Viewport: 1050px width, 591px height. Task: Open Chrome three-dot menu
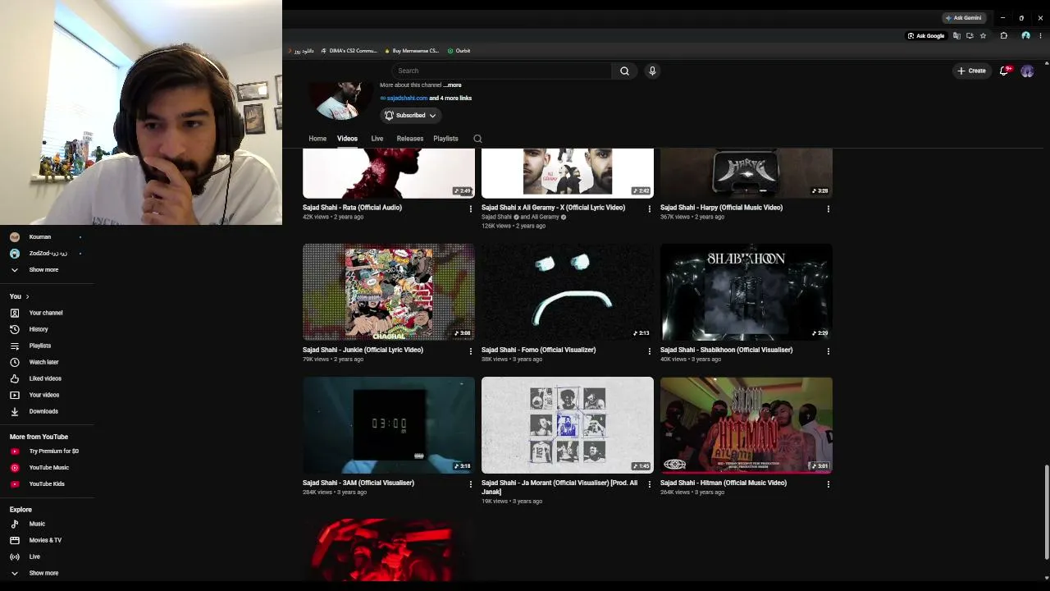[x=1042, y=36]
